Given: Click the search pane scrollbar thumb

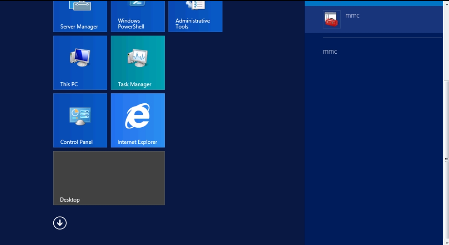Looking at the screenshot, I should click(446, 159).
